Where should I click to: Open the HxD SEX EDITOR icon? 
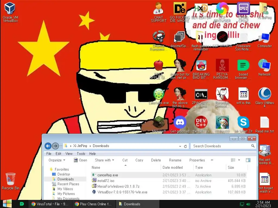(201, 12)
